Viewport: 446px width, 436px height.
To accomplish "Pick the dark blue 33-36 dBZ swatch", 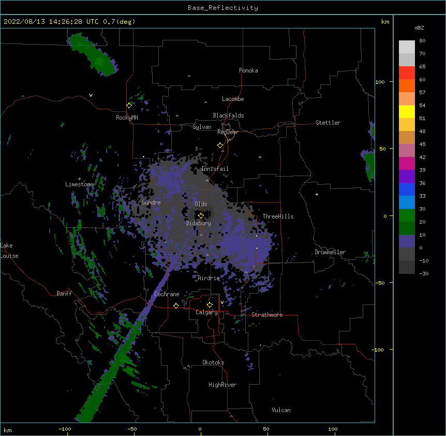I will pyautogui.click(x=407, y=189).
